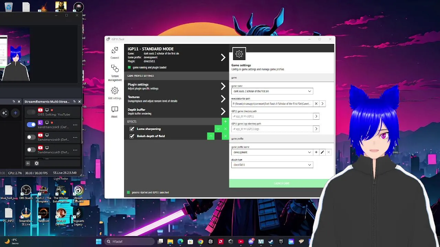Open Google Chrome from the taskbar

[200, 242]
